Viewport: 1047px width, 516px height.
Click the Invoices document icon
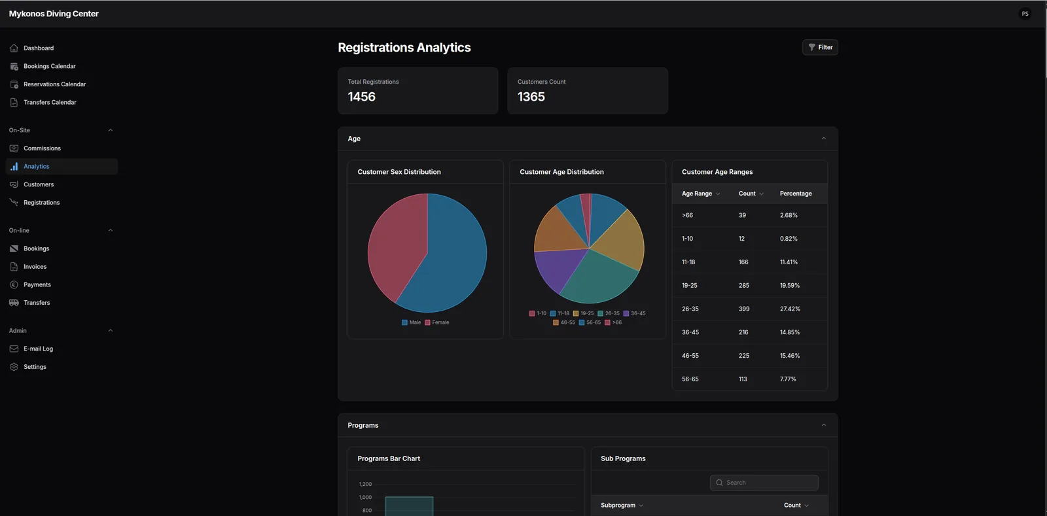(14, 267)
